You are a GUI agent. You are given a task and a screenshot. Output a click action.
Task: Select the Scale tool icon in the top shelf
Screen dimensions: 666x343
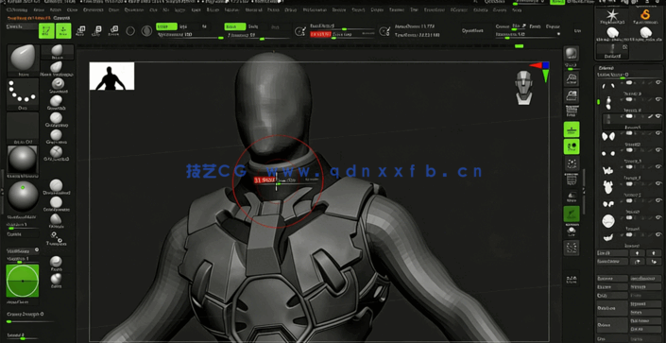tap(97, 30)
